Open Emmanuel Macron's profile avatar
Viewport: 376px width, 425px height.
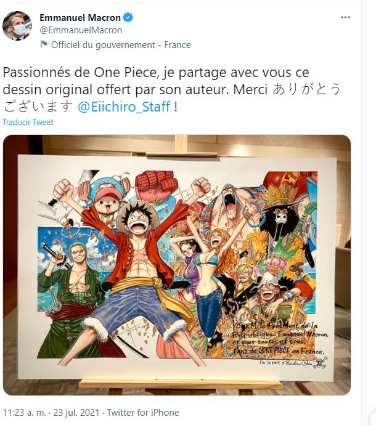click(17, 26)
